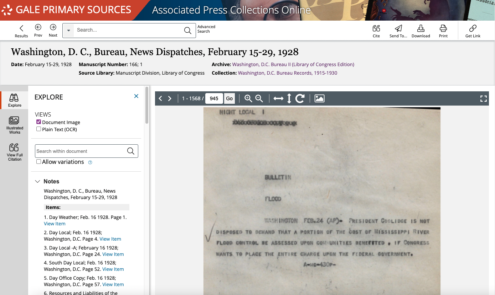Zoom in on document image
Screen dimensions: 495x295
(248, 98)
